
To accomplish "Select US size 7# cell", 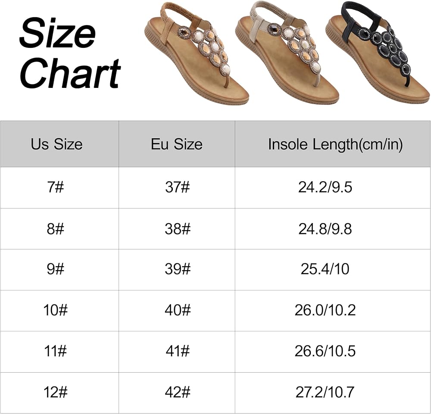I will coord(56,188).
